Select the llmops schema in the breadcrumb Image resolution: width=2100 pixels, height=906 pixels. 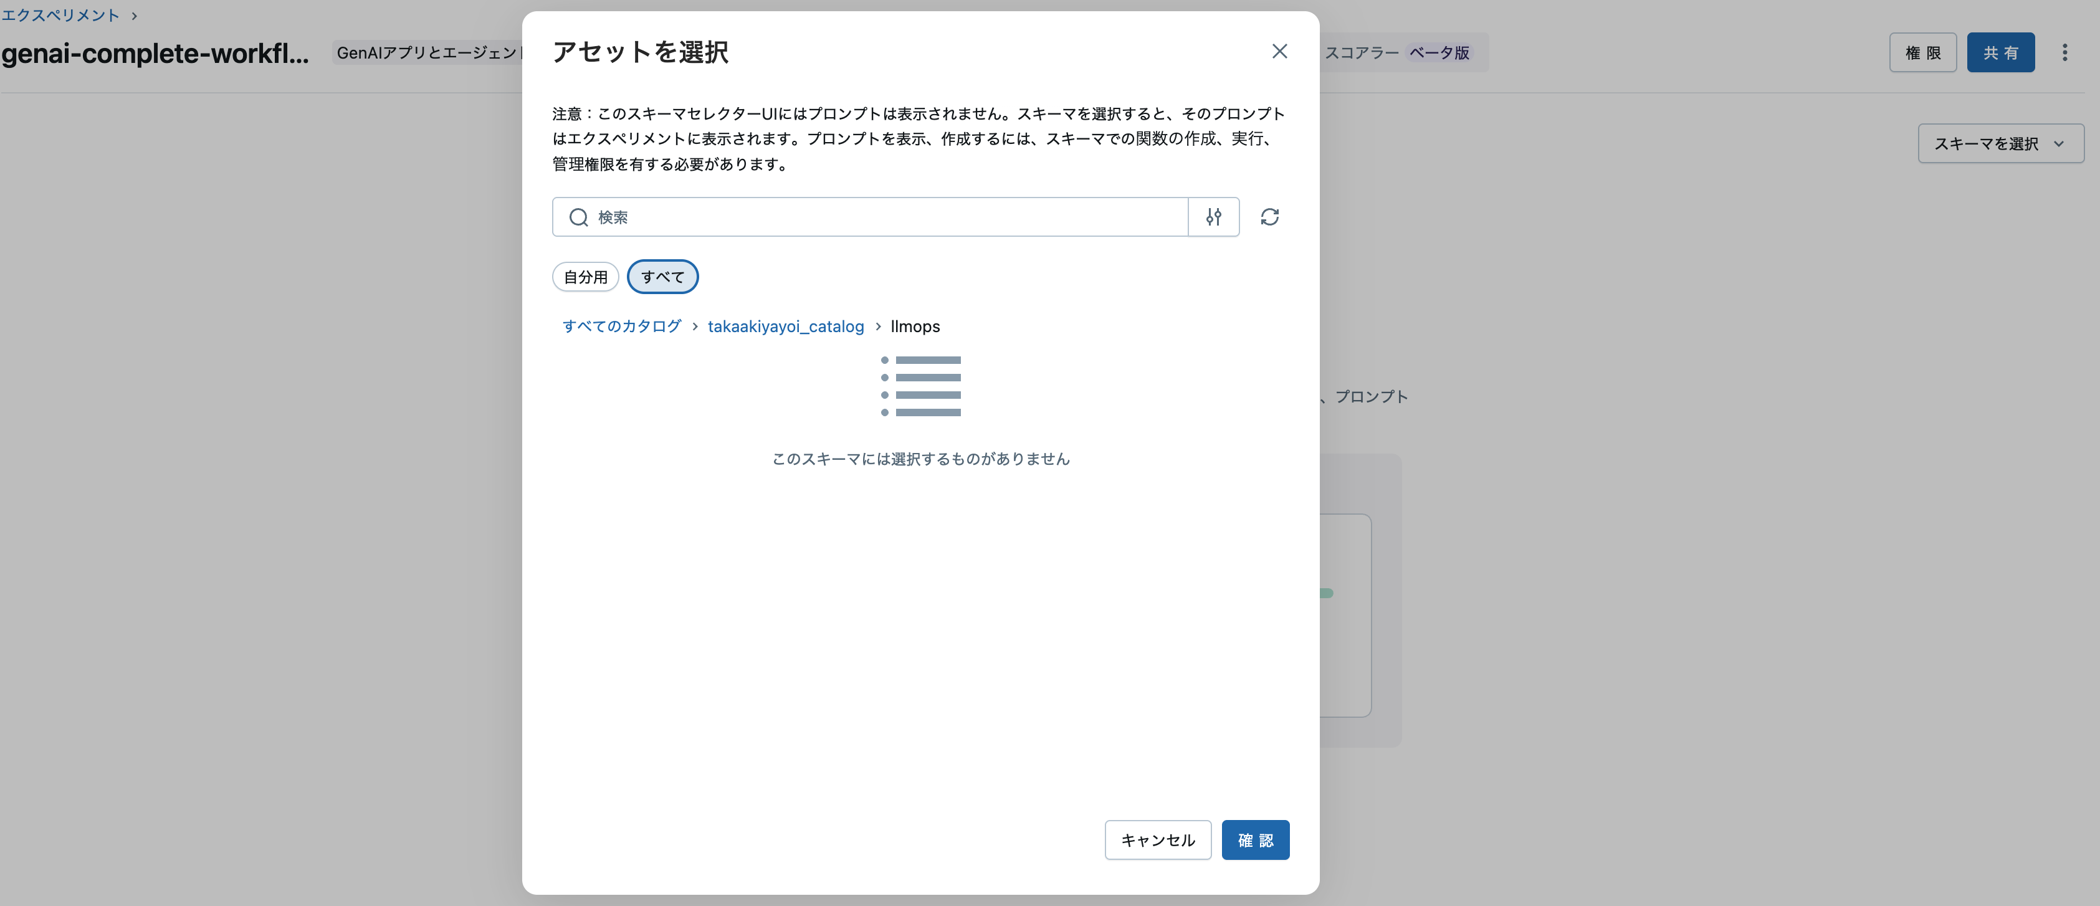915,326
